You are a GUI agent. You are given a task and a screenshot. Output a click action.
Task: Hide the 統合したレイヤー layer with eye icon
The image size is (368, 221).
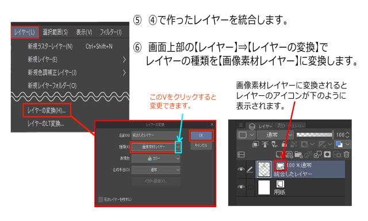pyautogui.click(x=241, y=169)
